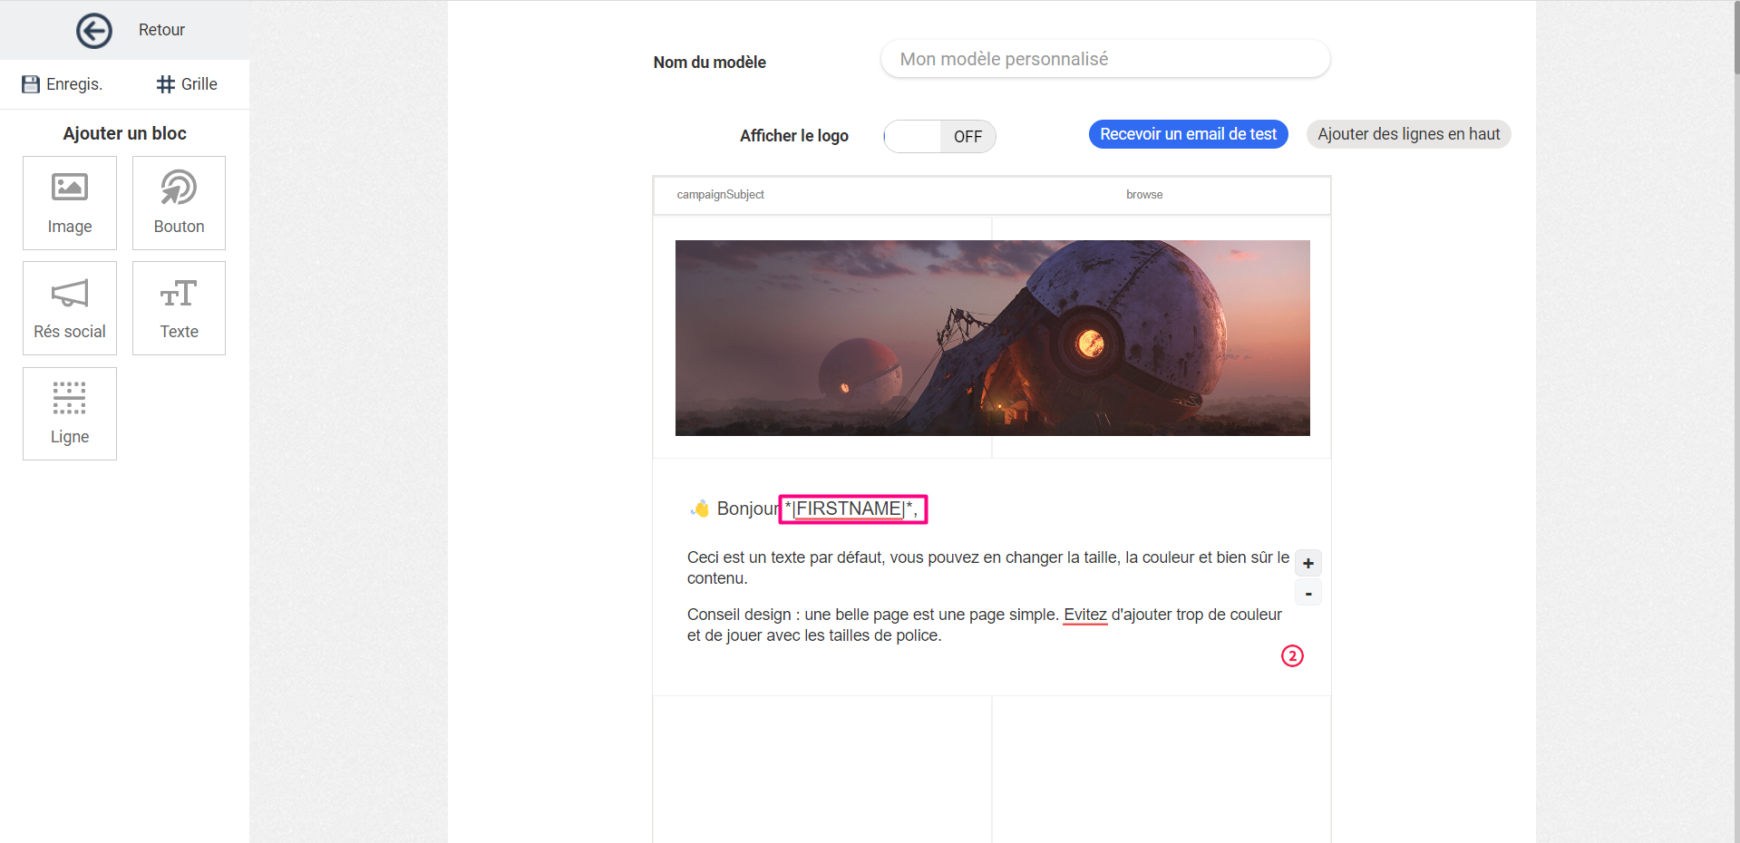The image size is (1740, 843).
Task: Click the underlined word Evitez
Action: coord(1085,615)
